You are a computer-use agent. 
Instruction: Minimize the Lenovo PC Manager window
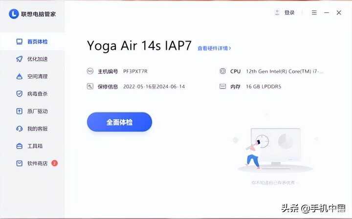tap(327, 13)
